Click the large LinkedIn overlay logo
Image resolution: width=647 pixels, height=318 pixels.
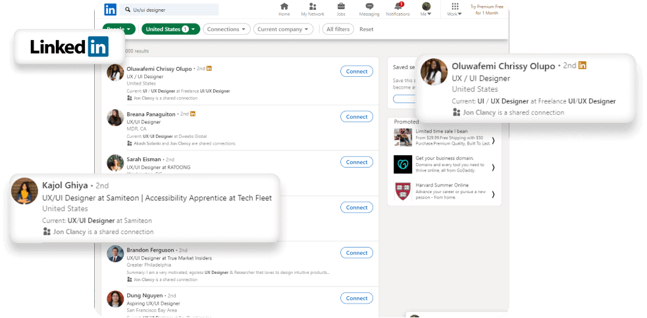click(x=69, y=47)
